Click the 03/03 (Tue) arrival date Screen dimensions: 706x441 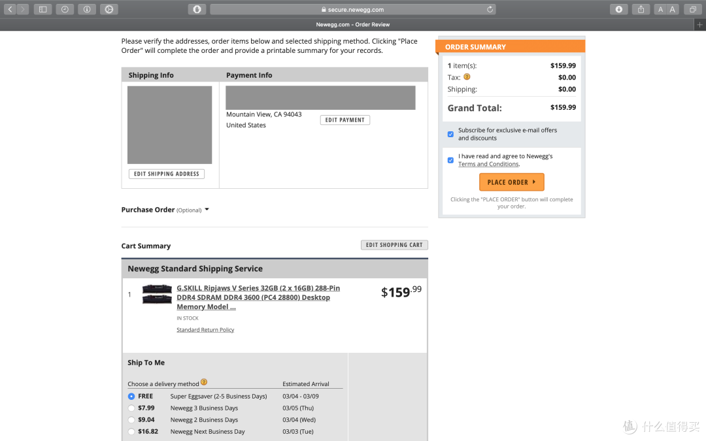coord(298,432)
